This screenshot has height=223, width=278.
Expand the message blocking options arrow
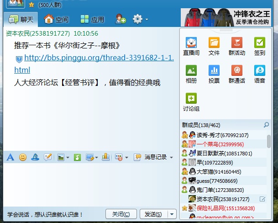(x=126, y=157)
